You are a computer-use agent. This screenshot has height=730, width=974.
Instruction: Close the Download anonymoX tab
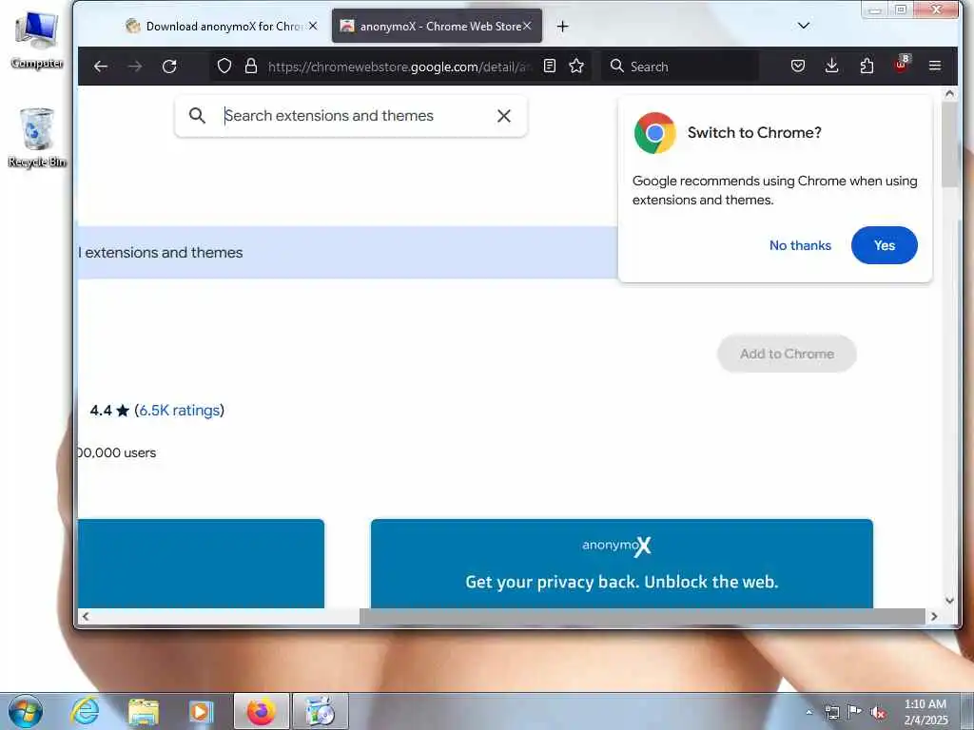[x=313, y=26]
